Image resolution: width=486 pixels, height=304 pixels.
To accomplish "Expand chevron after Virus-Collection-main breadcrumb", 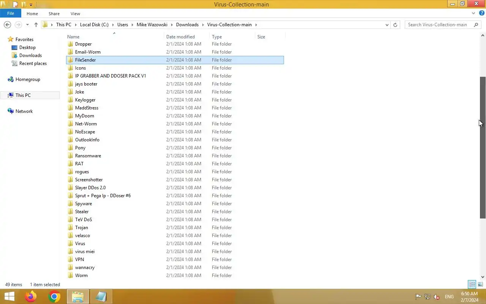I will point(256,25).
